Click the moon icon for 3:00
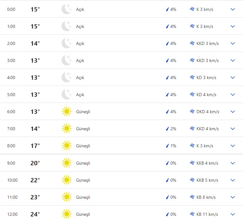Image resolution: width=243 pixels, height=222 pixels. tap(66, 60)
